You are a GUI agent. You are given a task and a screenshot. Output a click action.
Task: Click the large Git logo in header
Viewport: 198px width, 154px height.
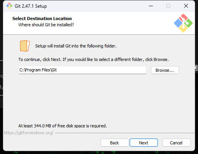183,23
